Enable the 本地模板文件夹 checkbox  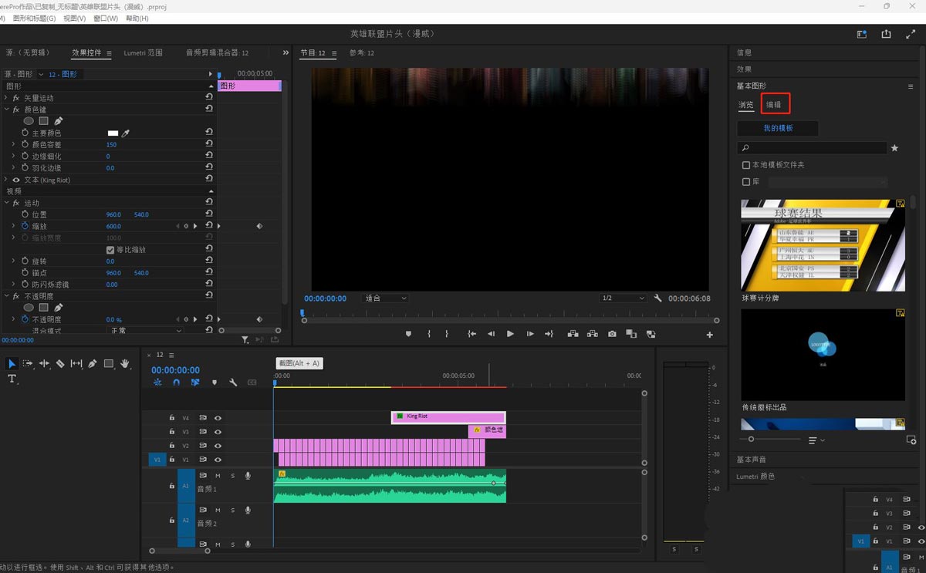click(745, 165)
